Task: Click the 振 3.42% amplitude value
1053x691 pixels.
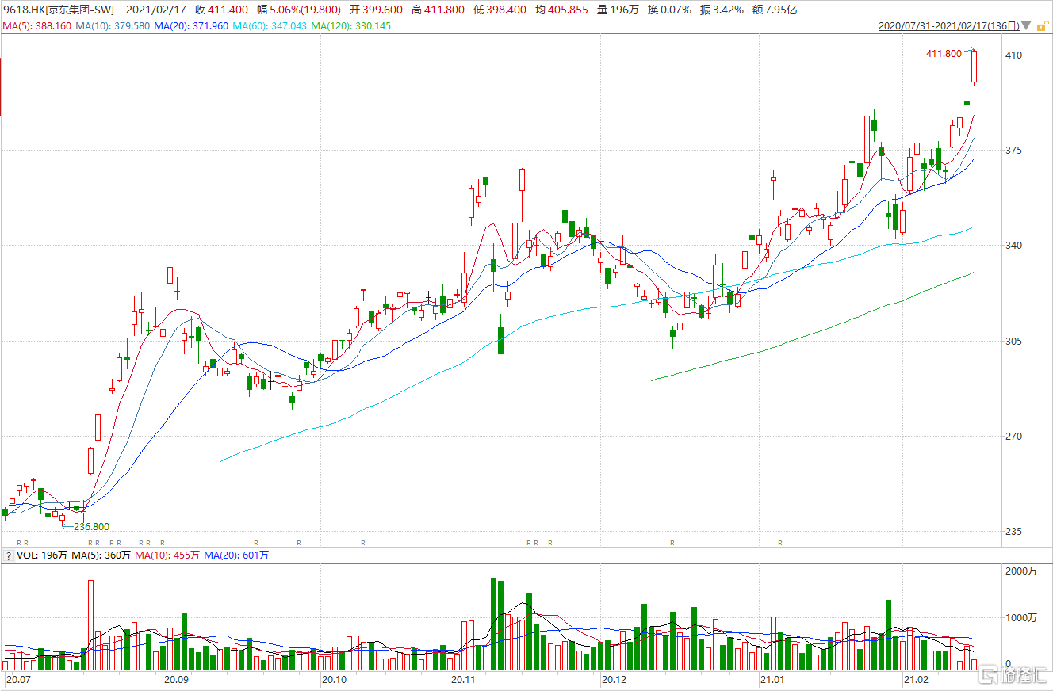Action: coord(722,10)
